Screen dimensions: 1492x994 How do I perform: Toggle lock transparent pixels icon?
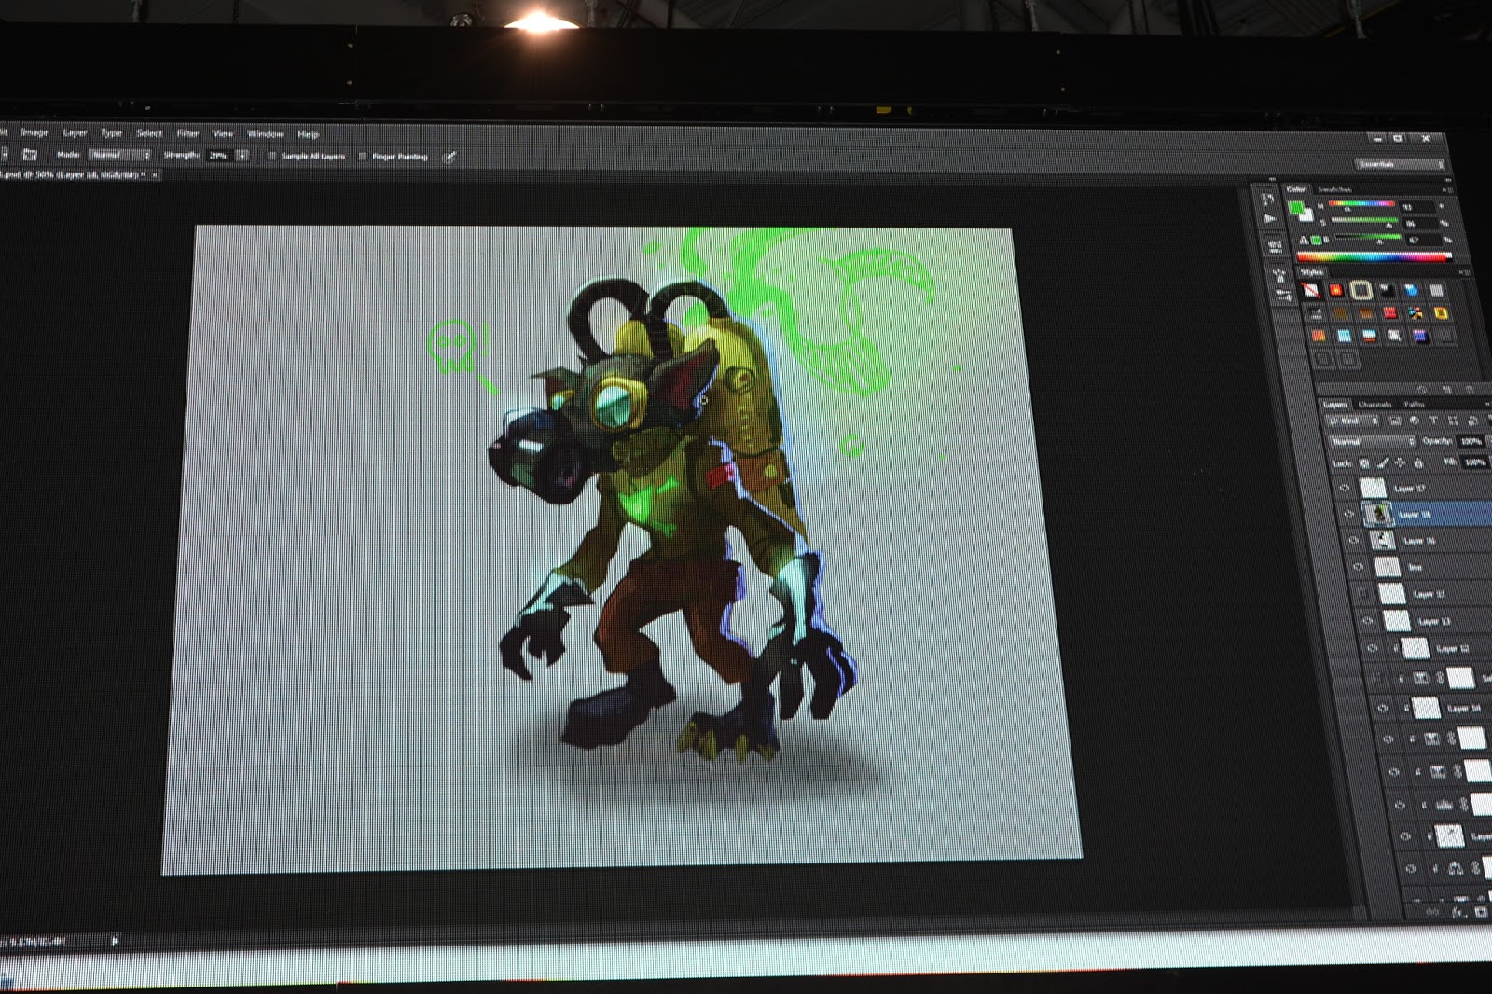1365,462
